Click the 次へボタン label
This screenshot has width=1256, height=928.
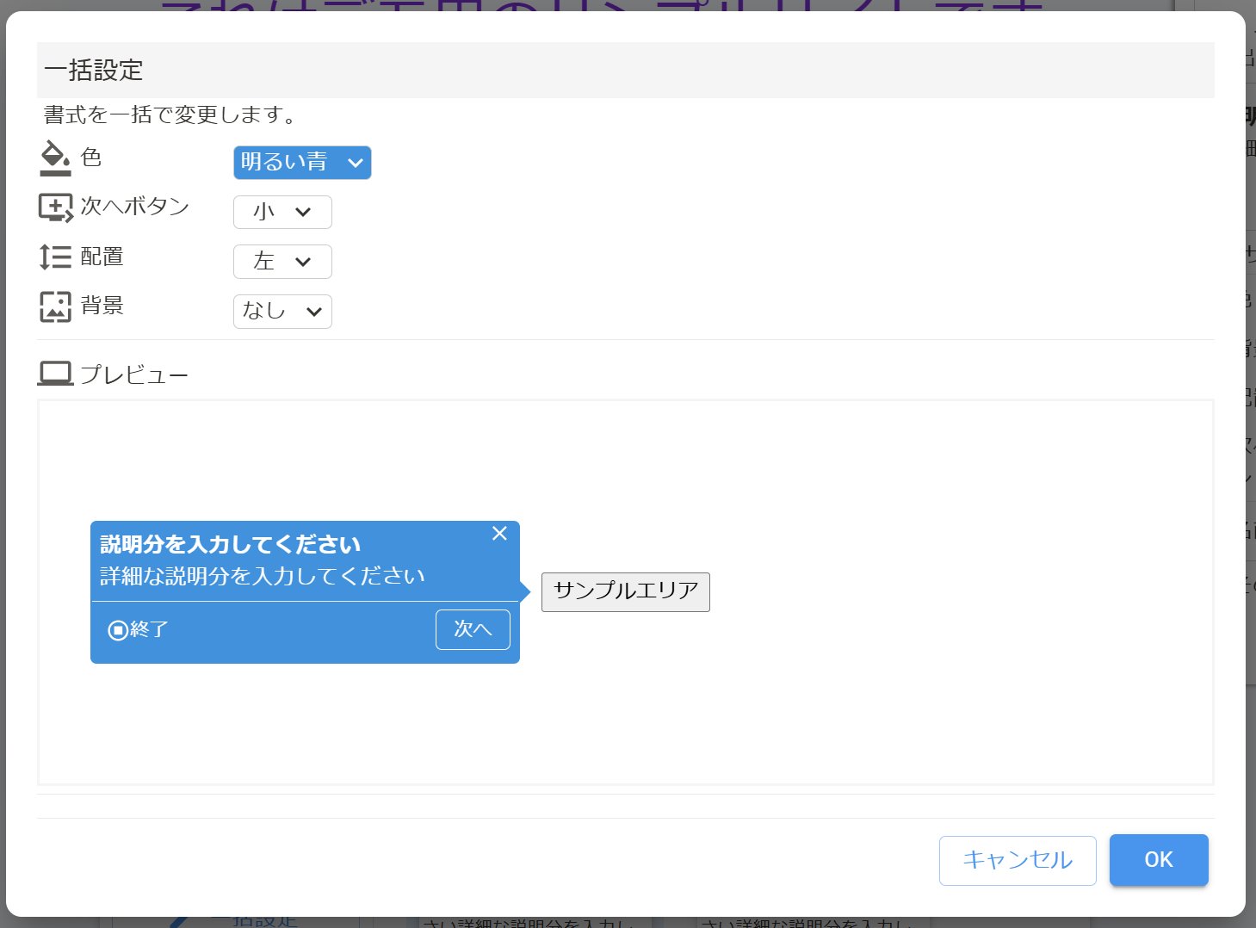(x=135, y=207)
